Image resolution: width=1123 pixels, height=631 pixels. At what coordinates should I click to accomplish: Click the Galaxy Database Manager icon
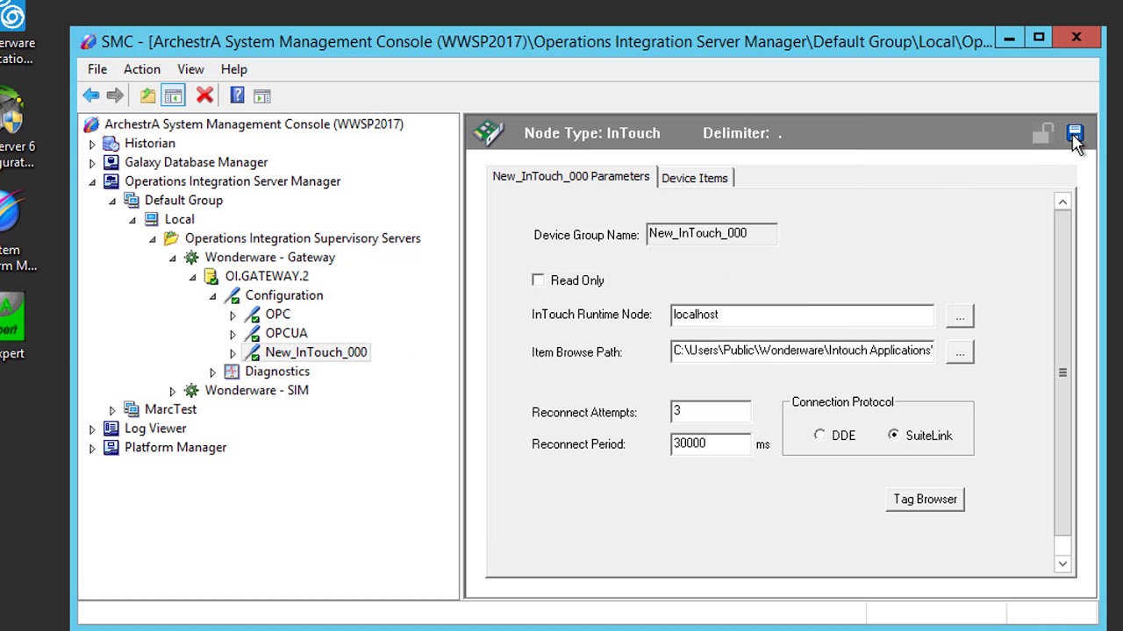(x=111, y=162)
